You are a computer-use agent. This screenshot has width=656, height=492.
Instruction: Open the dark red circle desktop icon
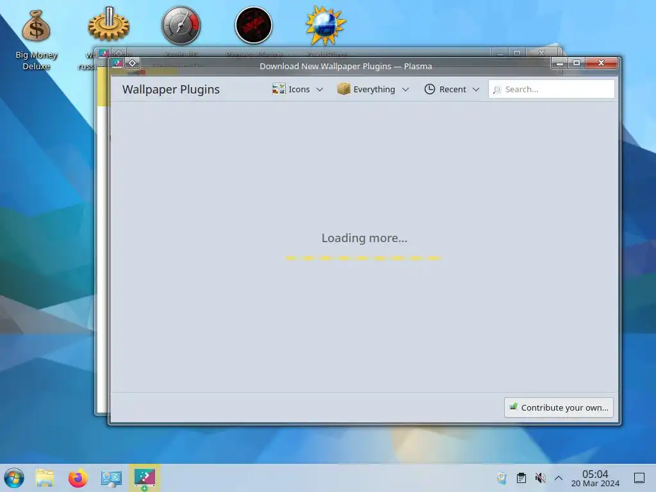click(x=254, y=25)
